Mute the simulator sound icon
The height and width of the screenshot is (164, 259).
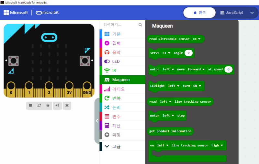point(57,105)
